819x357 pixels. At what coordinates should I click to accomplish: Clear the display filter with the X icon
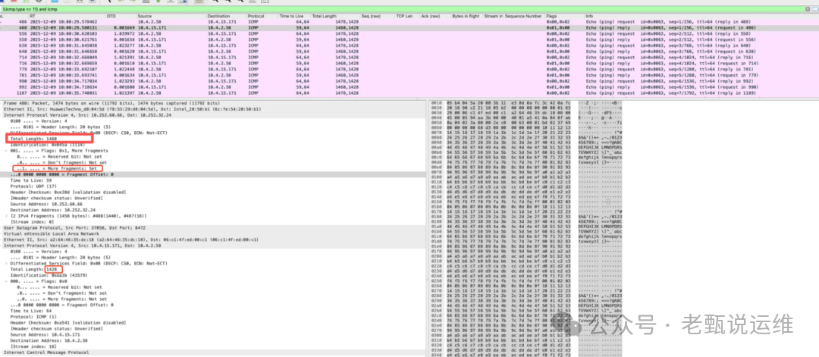[x=808, y=9]
